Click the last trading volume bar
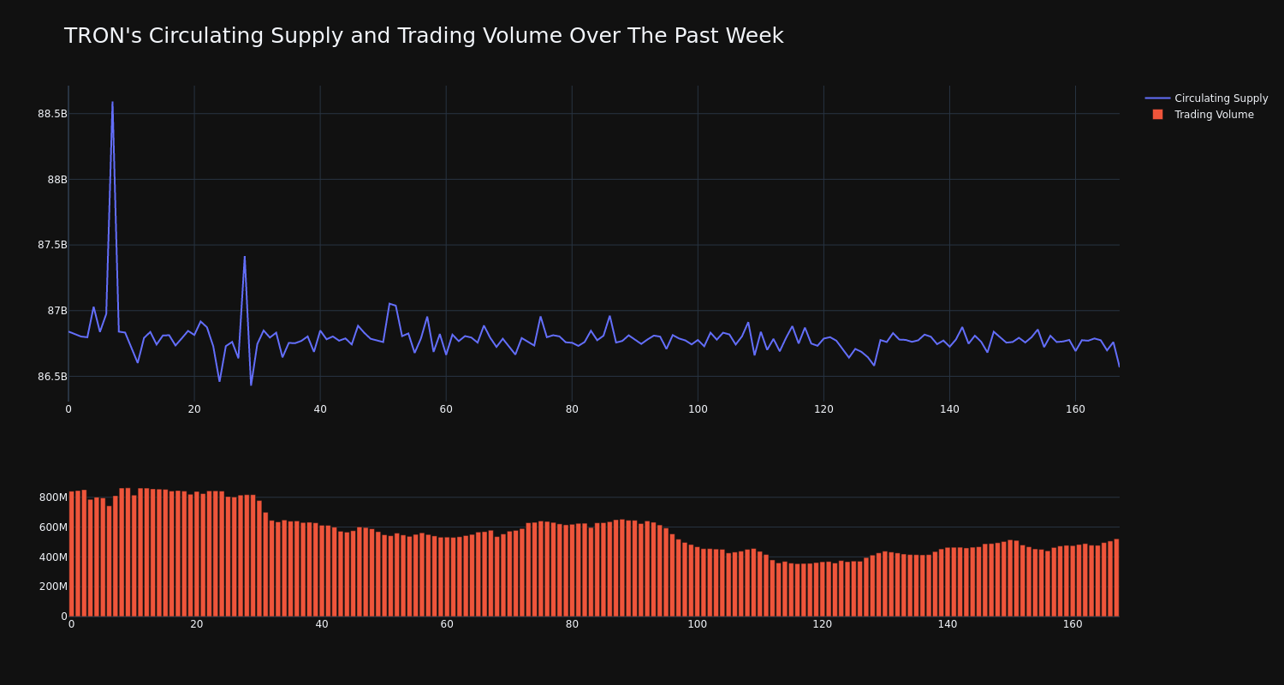Screen dimensions: 1284x685 1116,578
